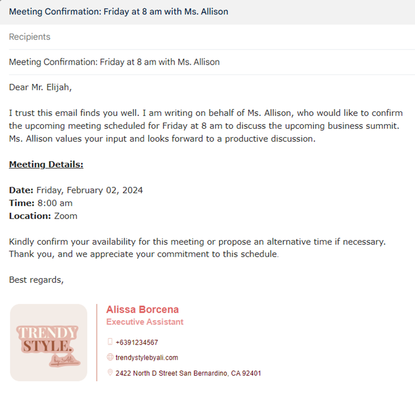Click the name 'Alissa Borcena' in signature
415x393 pixels.
pyautogui.click(x=142, y=309)
